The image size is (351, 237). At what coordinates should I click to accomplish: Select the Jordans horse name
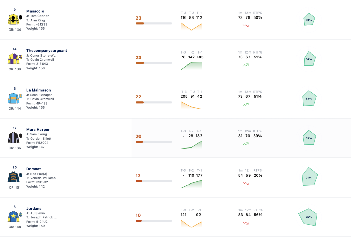click(34, 208)
